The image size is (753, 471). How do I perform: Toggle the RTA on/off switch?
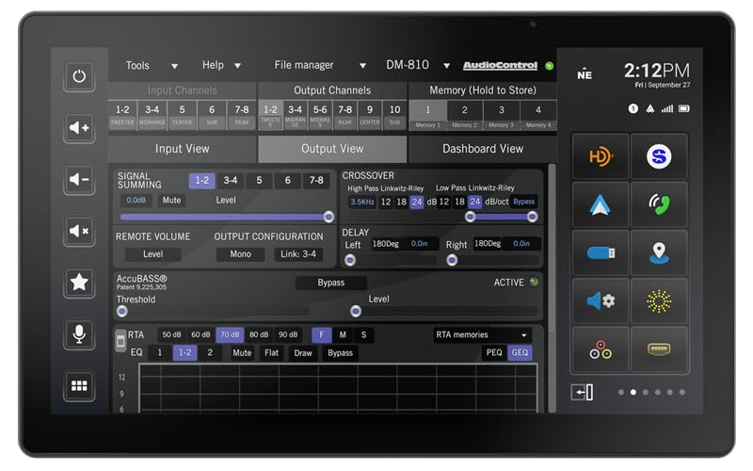(120, 341)
